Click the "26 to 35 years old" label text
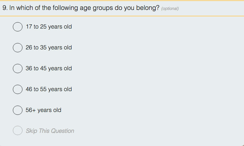Image resolution: width=244 pixels, height=146 pixels. (49, 47)
